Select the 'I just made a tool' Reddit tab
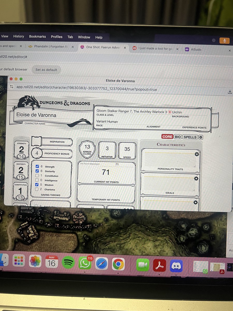 coord(156,48)
